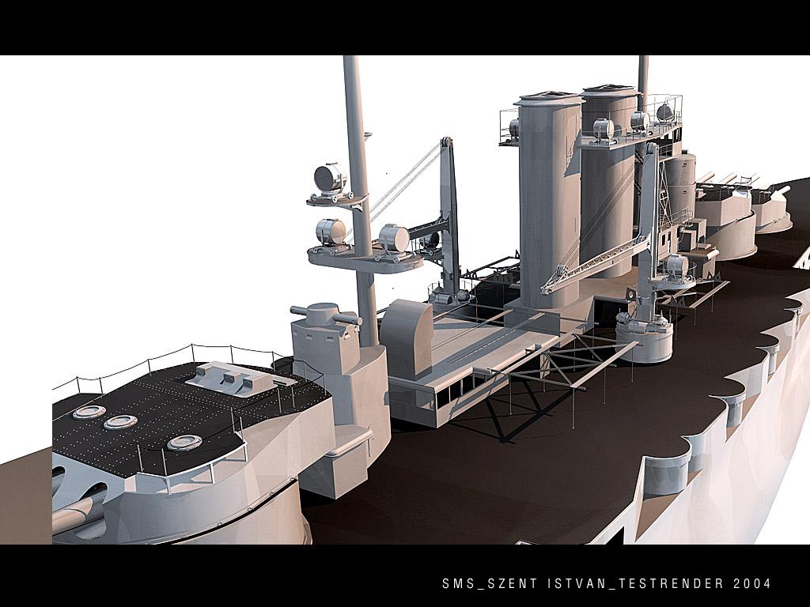The width and height of the screenshot is (810, 607).
Task: Click the SMS_SZENT ISTVAN_TESTRENDER 2004 caption text
Action: (606, 584)
